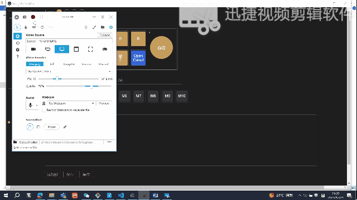
Task: Adjust the Quality slider handle
Action: pos(91,86)
